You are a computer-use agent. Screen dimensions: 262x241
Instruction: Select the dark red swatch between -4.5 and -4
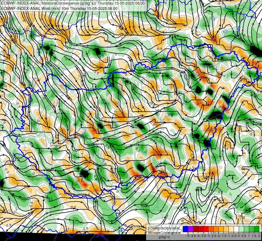(x=196, y=229)
